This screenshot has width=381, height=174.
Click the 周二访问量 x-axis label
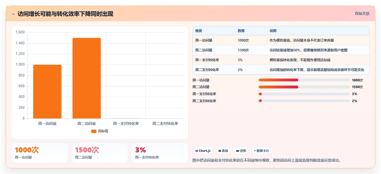tap(87, 123)
